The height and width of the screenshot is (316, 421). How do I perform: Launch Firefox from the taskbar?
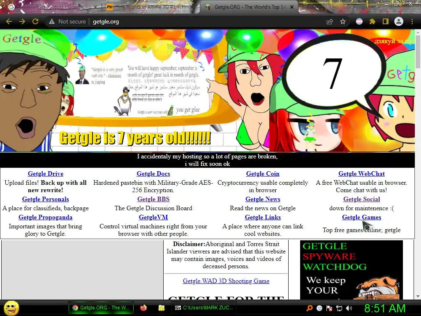click(x=143, y=308)
